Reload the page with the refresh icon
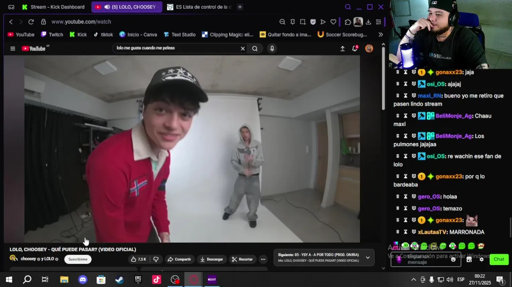The width and height of the screenshot is (512, 287). pos(31,22)
